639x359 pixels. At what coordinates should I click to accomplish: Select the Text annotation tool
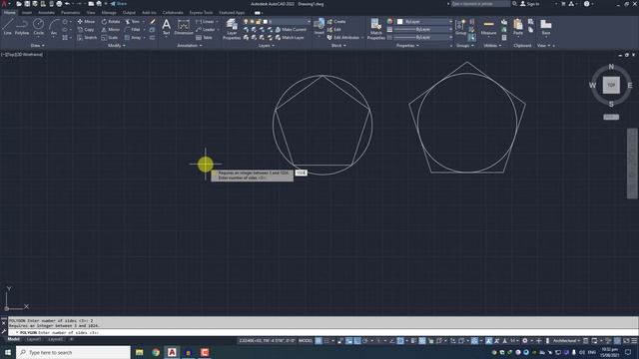pyautogui.click(x=167, y=27)
